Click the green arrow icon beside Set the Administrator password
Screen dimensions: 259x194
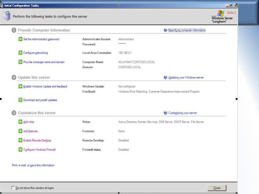point(20,39)
